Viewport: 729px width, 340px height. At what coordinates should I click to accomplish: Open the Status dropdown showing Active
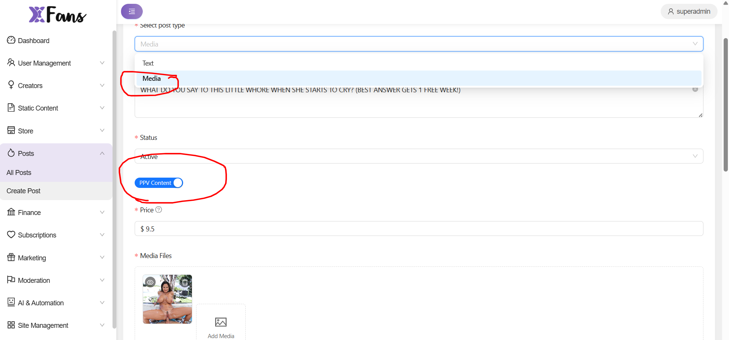(x=418, y=156)
